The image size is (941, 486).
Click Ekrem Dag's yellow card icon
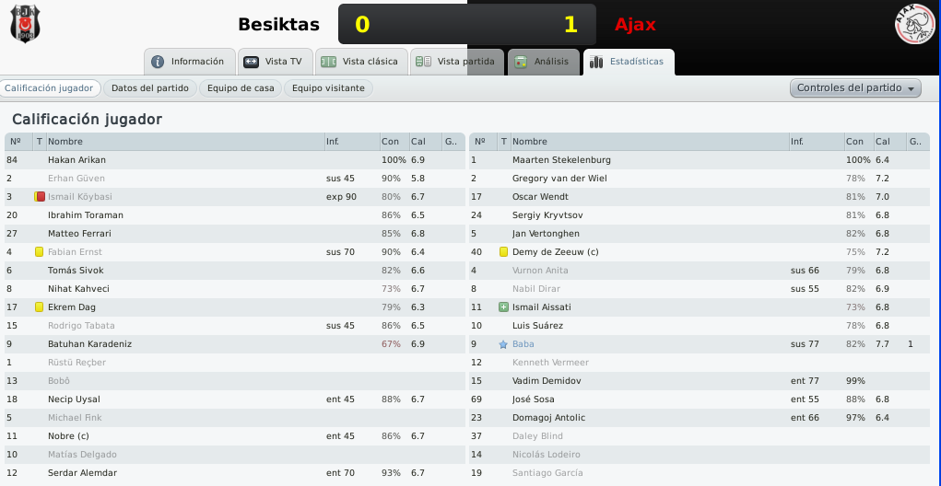tap(39, 307)
